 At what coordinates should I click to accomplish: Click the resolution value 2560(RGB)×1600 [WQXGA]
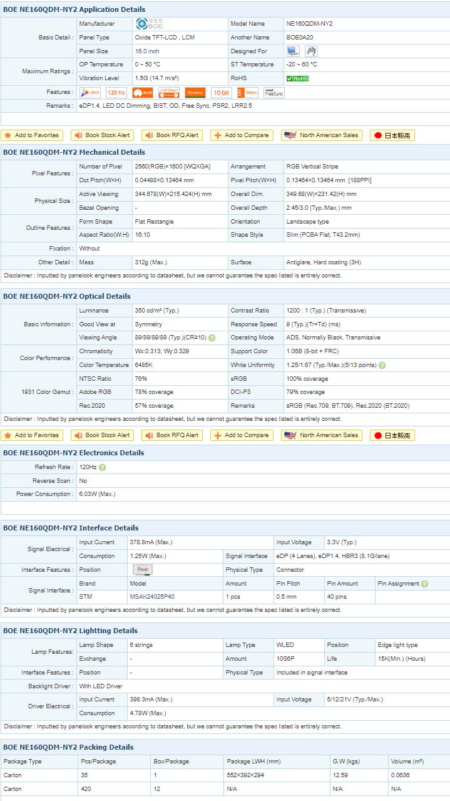click(172, 167)
